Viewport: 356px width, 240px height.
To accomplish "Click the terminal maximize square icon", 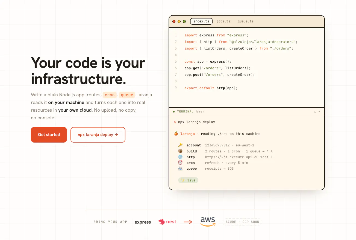I will coord(315,112).
